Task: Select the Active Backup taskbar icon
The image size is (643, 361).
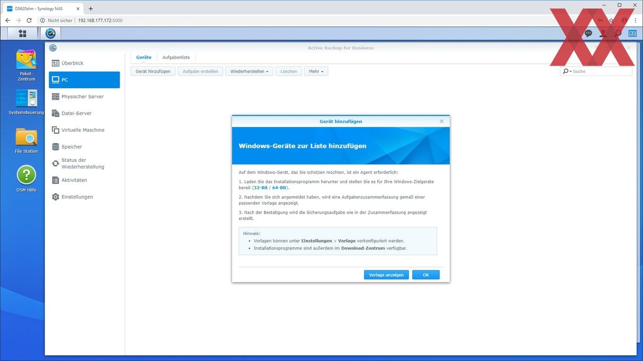Action: tap(50, 34)
